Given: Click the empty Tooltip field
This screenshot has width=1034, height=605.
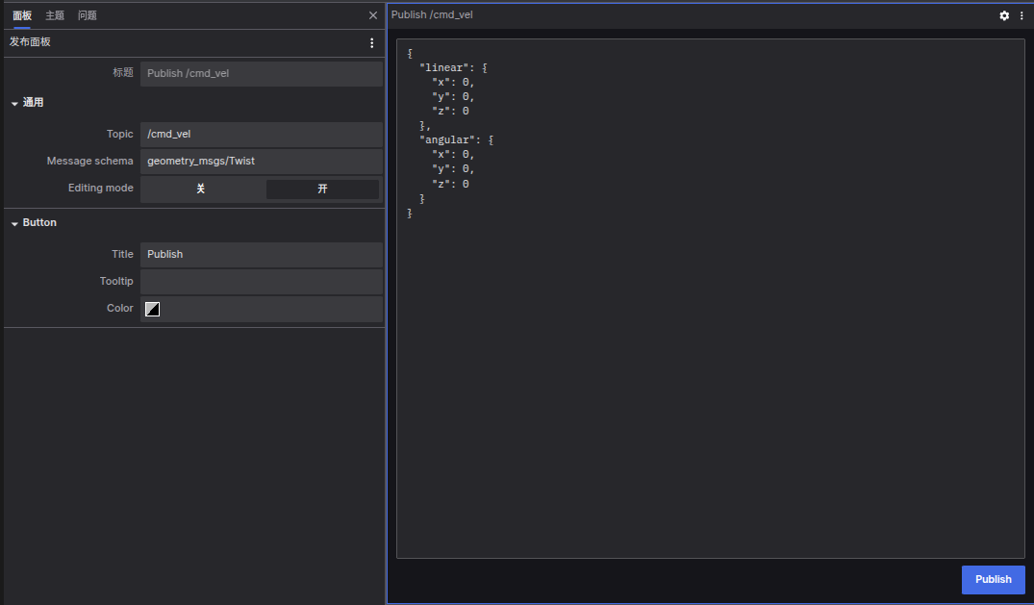Looking at the screenshot, I should [261, 281].
